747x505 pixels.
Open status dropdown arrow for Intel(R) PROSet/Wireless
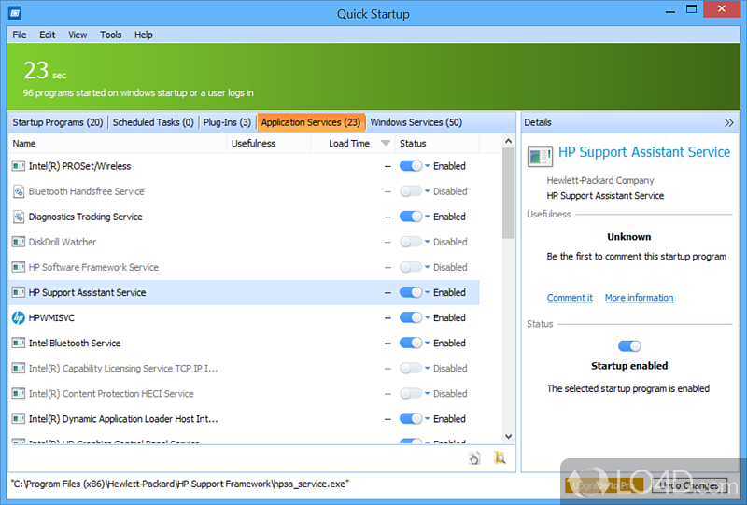click(x=428, y=166)
